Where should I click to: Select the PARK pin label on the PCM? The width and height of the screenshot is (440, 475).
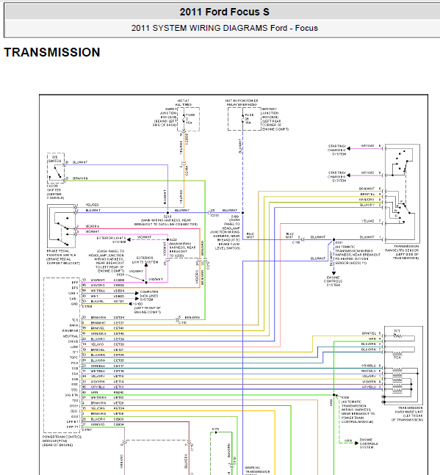coord(73,325)
